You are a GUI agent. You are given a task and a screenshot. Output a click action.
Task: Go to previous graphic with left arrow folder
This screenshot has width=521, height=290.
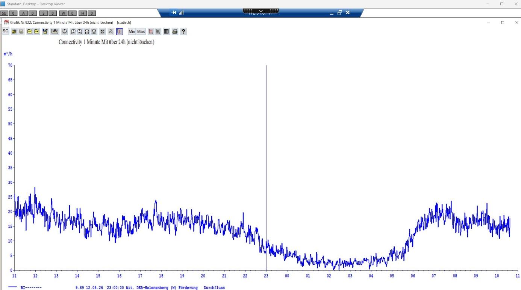(29, 32)
